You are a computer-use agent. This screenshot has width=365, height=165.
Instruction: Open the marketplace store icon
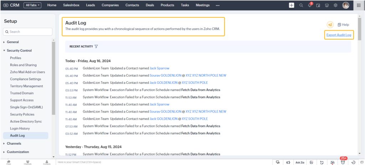(x=327, y=5)
